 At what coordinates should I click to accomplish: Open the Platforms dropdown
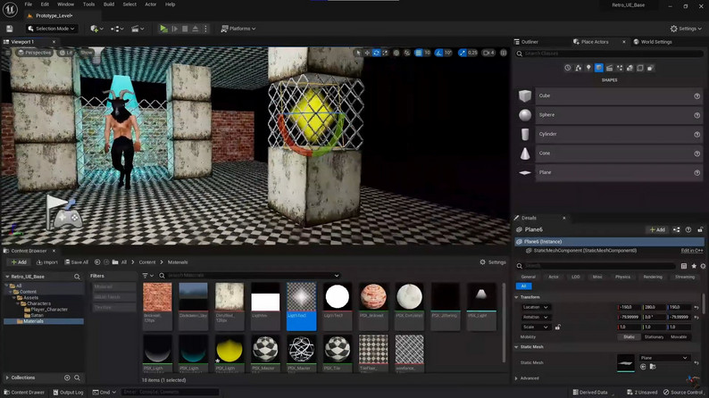point(238,29)
